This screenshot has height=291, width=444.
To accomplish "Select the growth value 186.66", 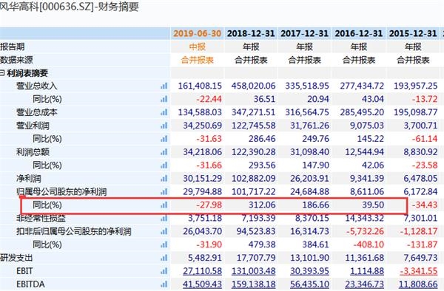I will (316, 205).
